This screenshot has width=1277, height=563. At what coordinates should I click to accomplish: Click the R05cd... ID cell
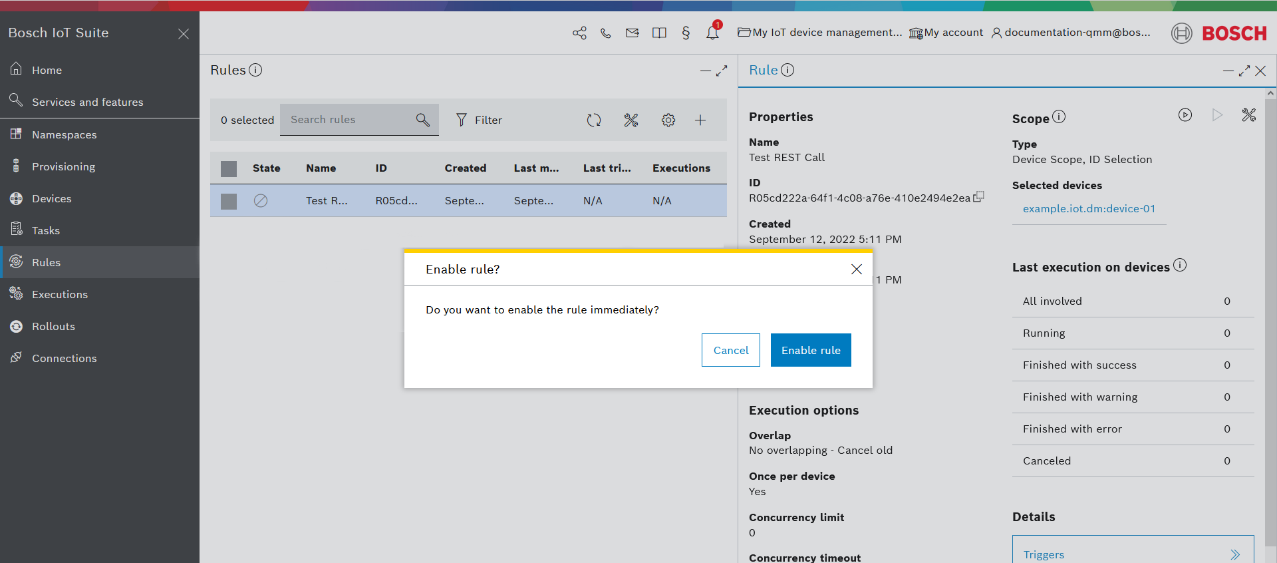click(x=396, y=200)
